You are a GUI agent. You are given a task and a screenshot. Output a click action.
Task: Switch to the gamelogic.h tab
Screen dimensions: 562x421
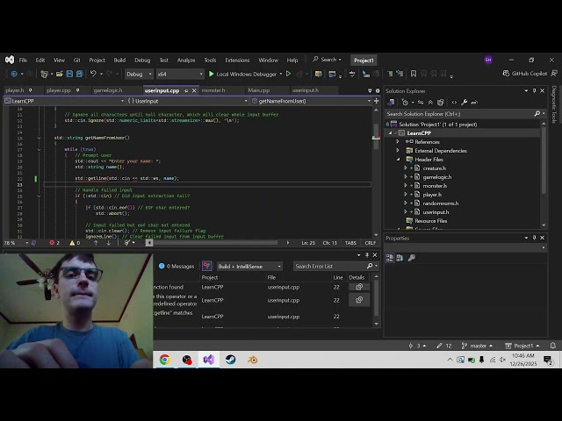coord(108,90)
